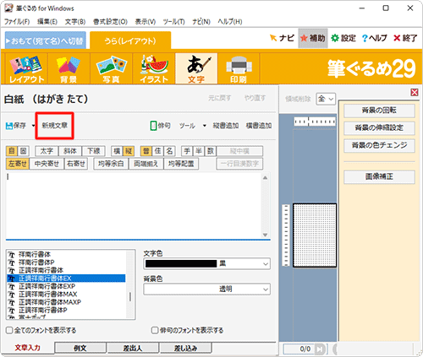Switch to the 例文 tab
Viewport: 423px width, 357px height.
[x=80, y=348]
